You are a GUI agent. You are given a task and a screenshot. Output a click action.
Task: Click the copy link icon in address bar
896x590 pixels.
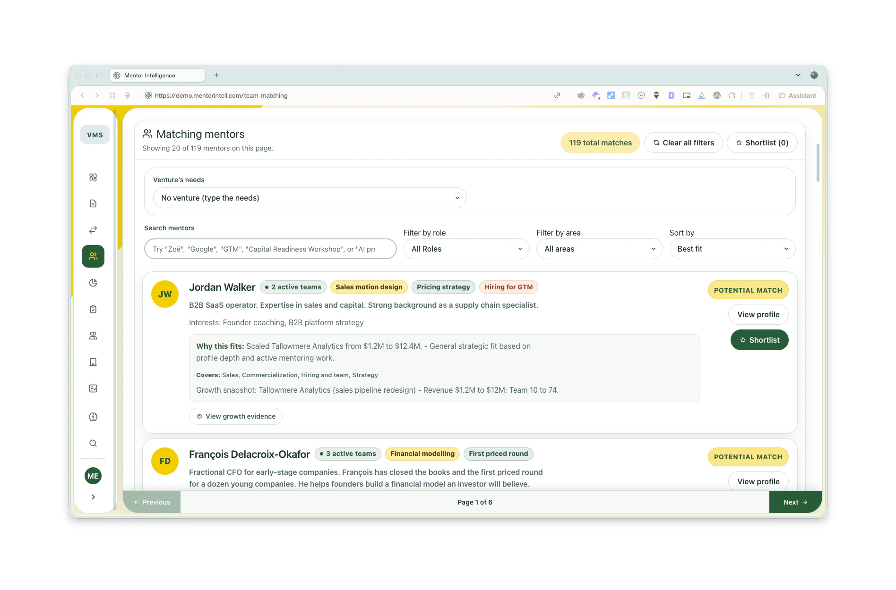pyautogui.click(x=557, y=95)
